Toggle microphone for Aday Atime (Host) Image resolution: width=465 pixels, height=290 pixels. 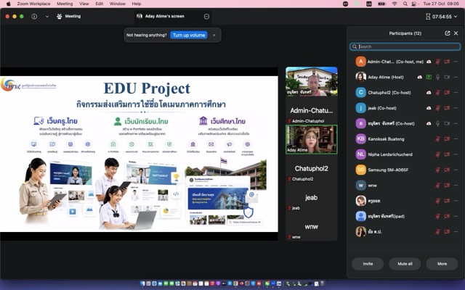click(x=437, y=77)
